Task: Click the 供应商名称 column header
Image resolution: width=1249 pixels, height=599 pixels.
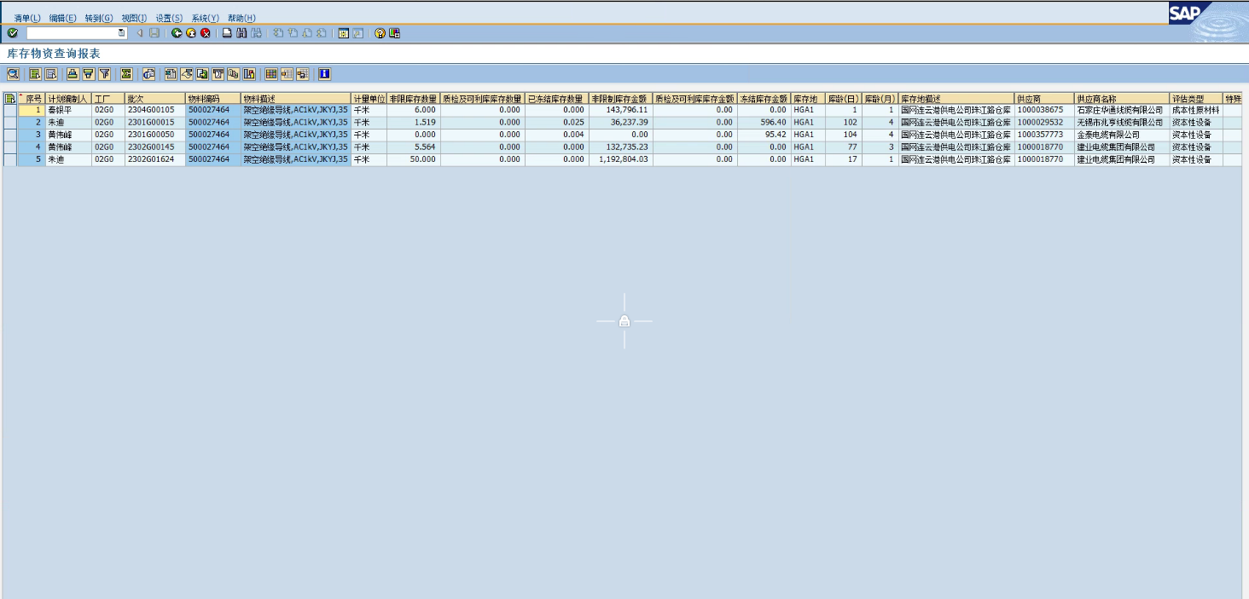Action: tap(1121, 99)
